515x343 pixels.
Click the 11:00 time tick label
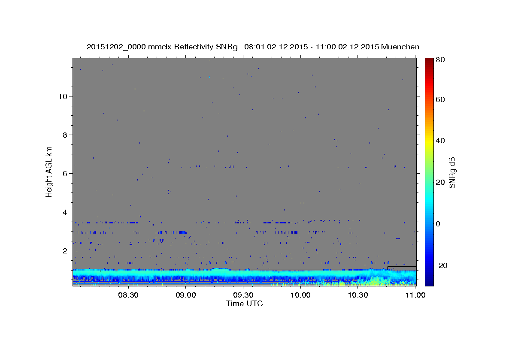(415, 295)
